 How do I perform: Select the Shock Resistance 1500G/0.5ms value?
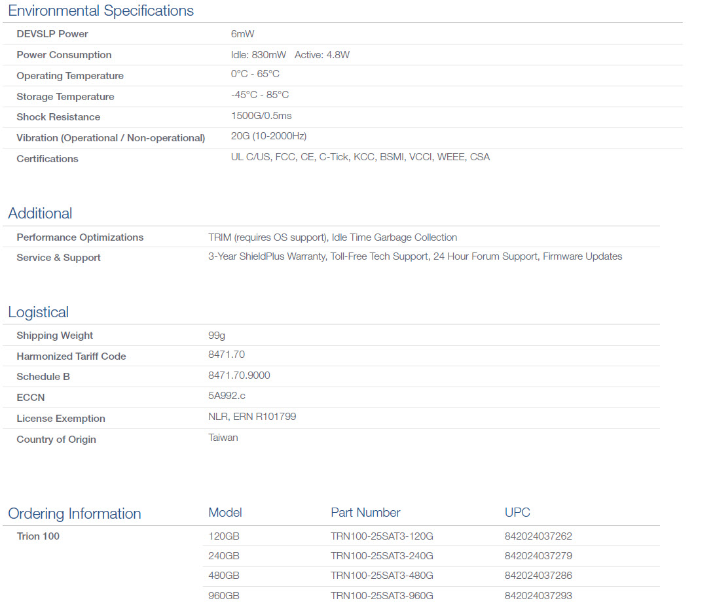[x=261, y=116]
